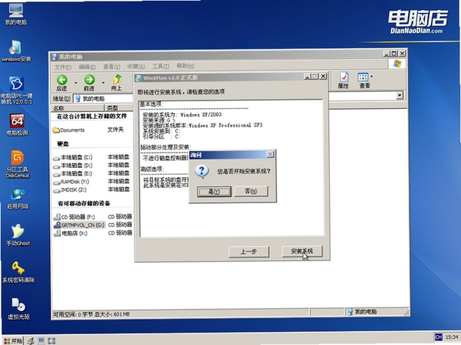Screen dimensions: 461x345
Task: Click the 查看 view toolbar icon
Action: click(363, 80)
